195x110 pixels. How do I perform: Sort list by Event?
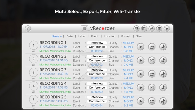(x=95, y=36)
